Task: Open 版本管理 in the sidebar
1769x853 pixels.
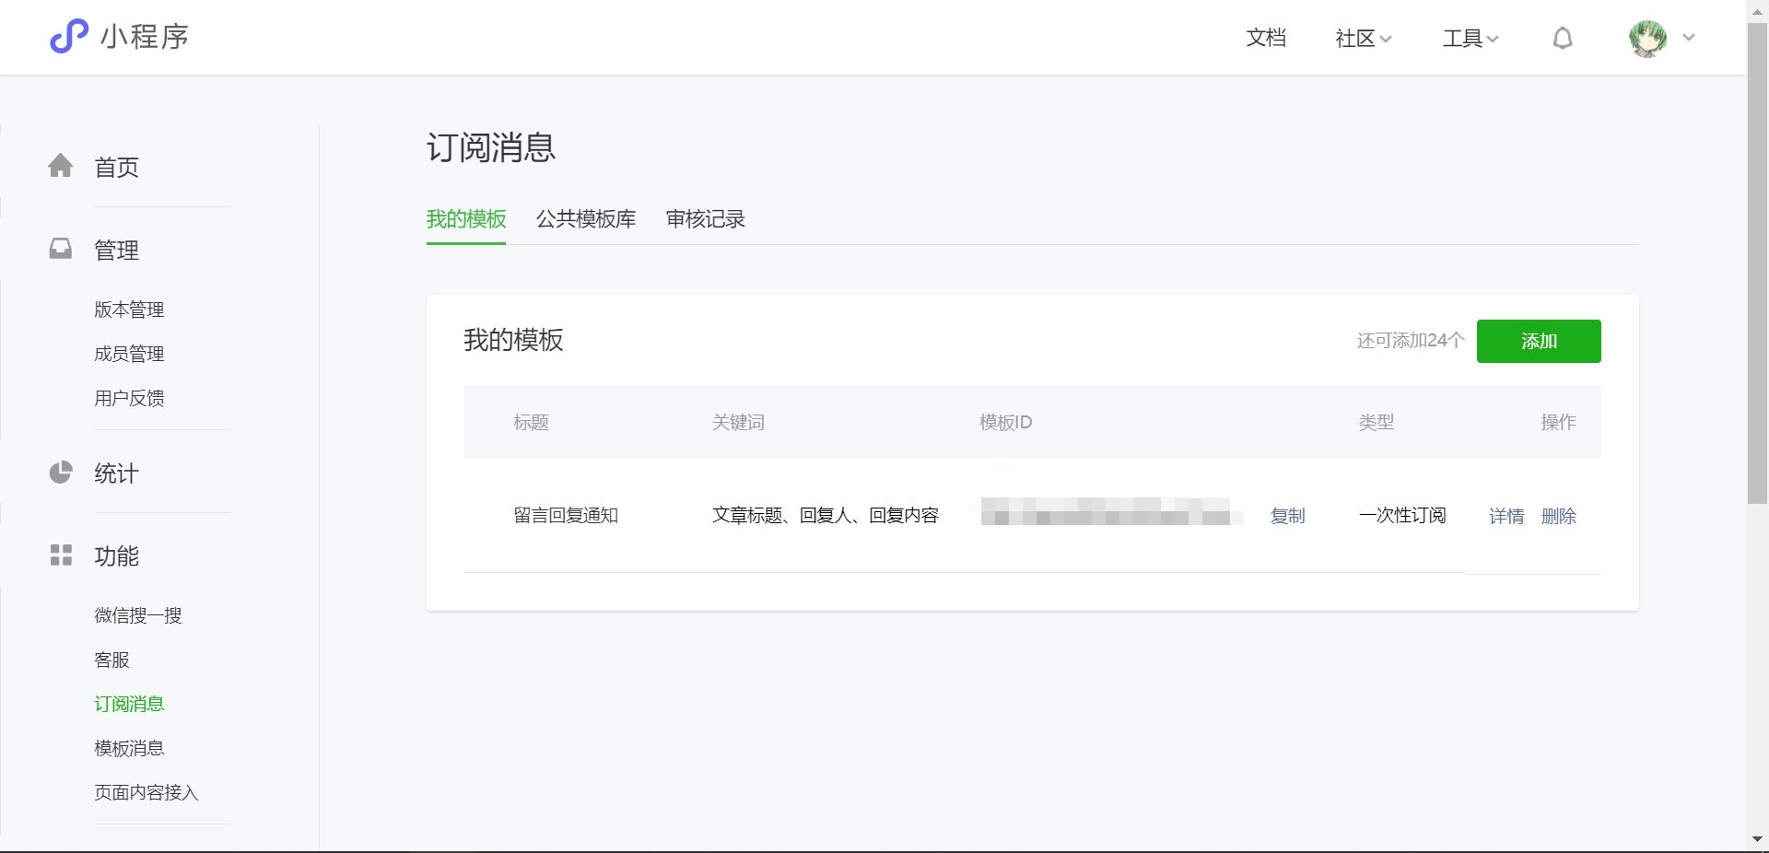Action: click(x=129, y=310)
